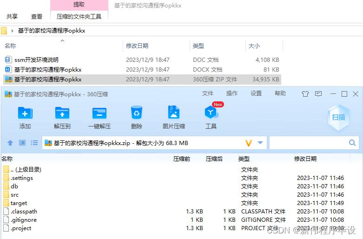
Task: Select the ssm开发环境说明 file name
Action: pyautogui.click(x=36, y=60)
